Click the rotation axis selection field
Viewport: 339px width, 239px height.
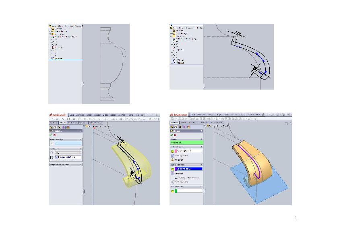point(68,143)
